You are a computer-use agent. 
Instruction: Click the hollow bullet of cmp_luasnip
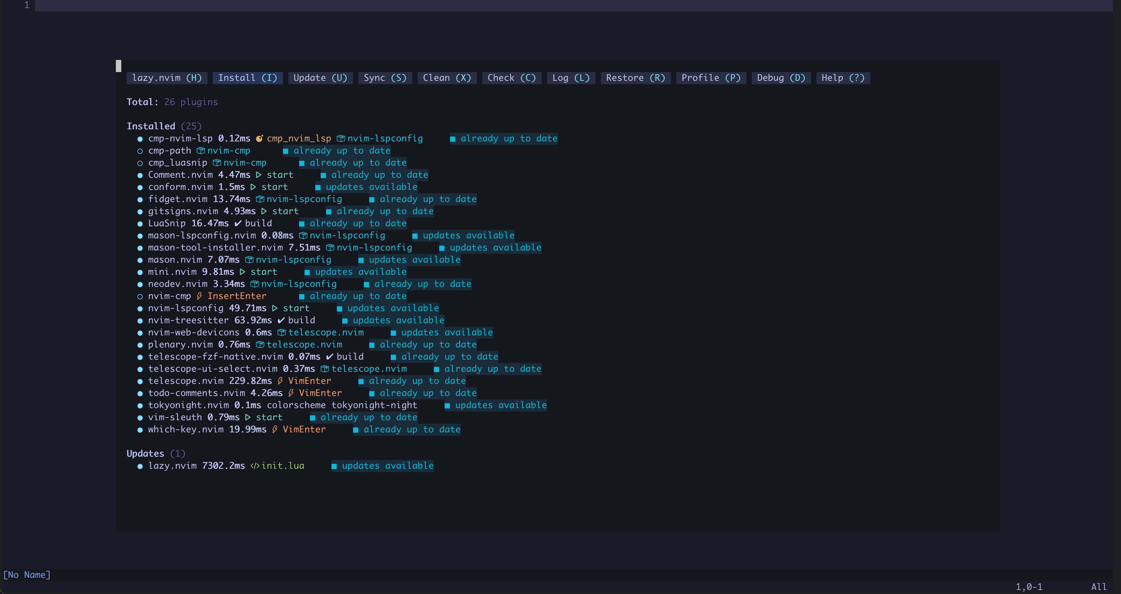click(140, 164)
